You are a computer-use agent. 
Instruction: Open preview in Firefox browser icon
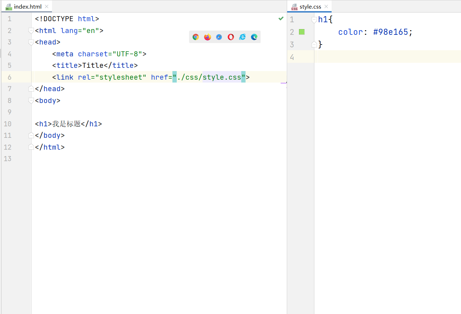click(x=208, y=37)
